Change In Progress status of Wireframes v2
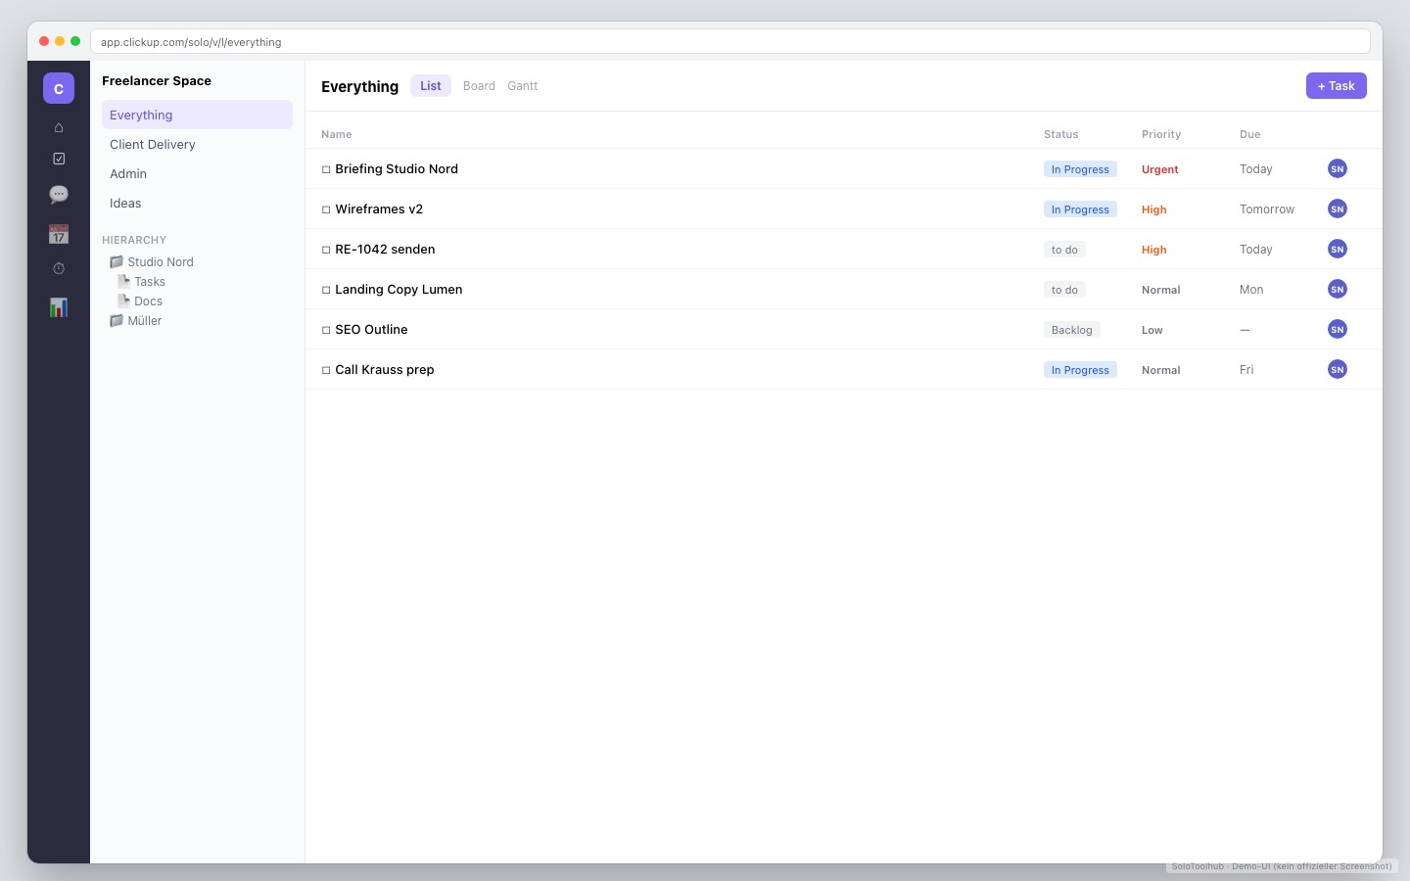This screenshot has height=881, width=1410. point(1080,209)
